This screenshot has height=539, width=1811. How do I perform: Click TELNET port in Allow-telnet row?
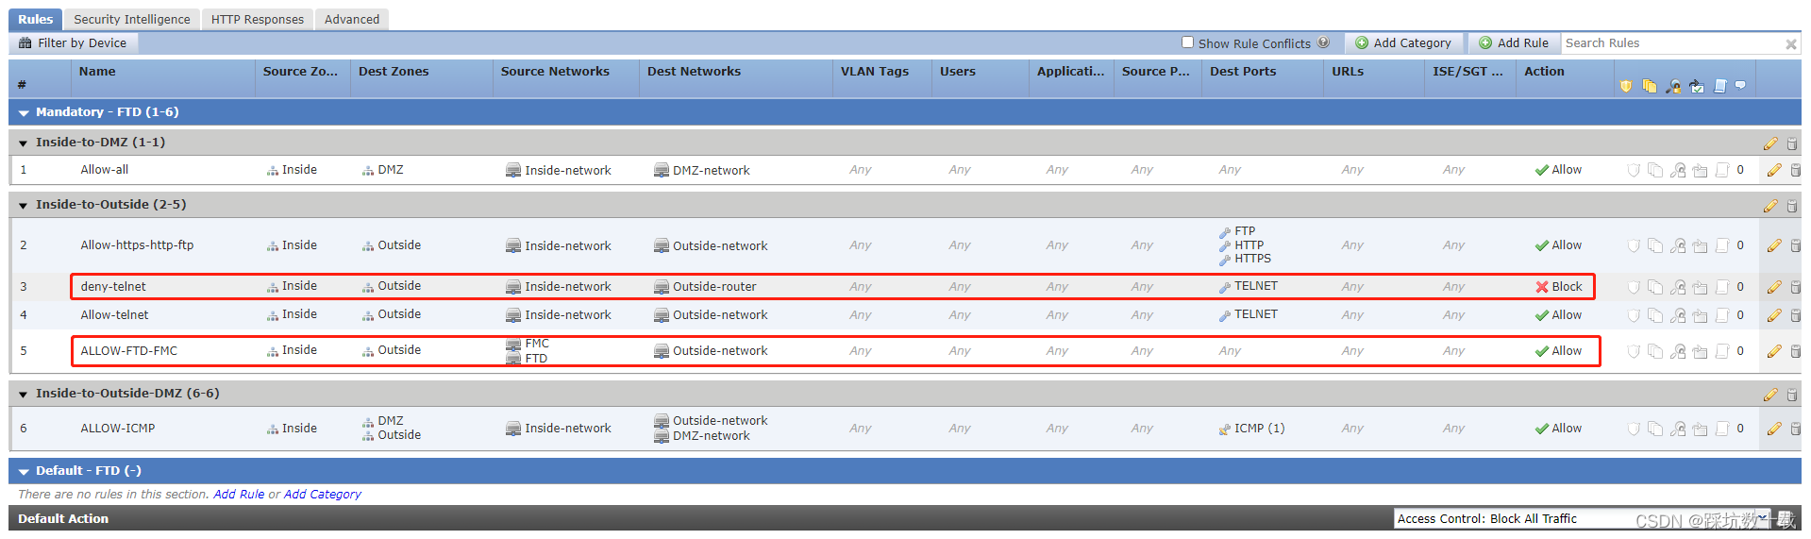1256,314
